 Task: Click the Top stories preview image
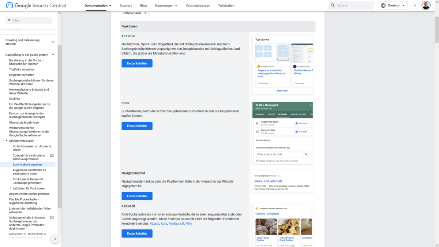pyautogui.click(x=282, y=65)
